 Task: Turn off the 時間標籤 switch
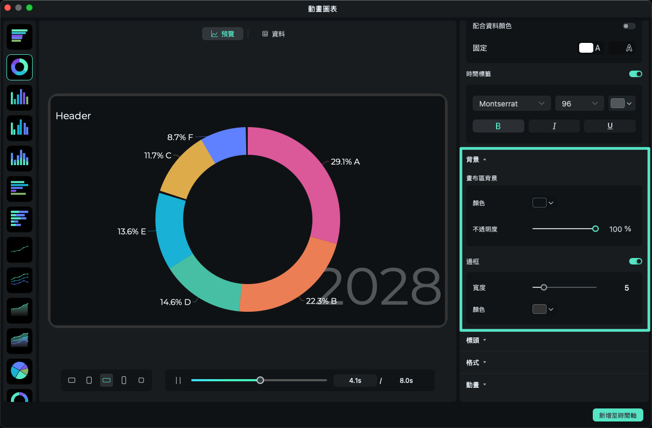click(635, 74)
